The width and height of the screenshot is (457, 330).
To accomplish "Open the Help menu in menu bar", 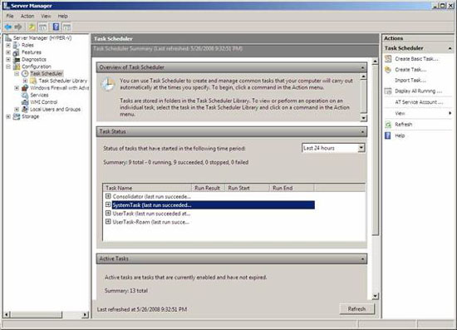I will 62,16.
